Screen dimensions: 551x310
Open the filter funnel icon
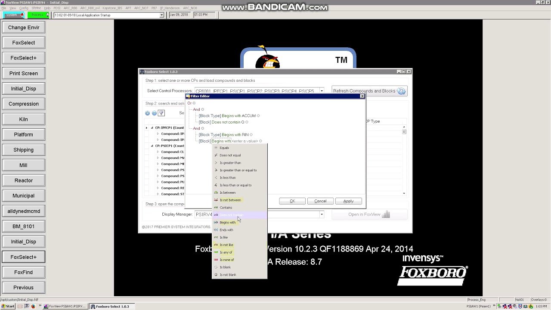(161, 113)
